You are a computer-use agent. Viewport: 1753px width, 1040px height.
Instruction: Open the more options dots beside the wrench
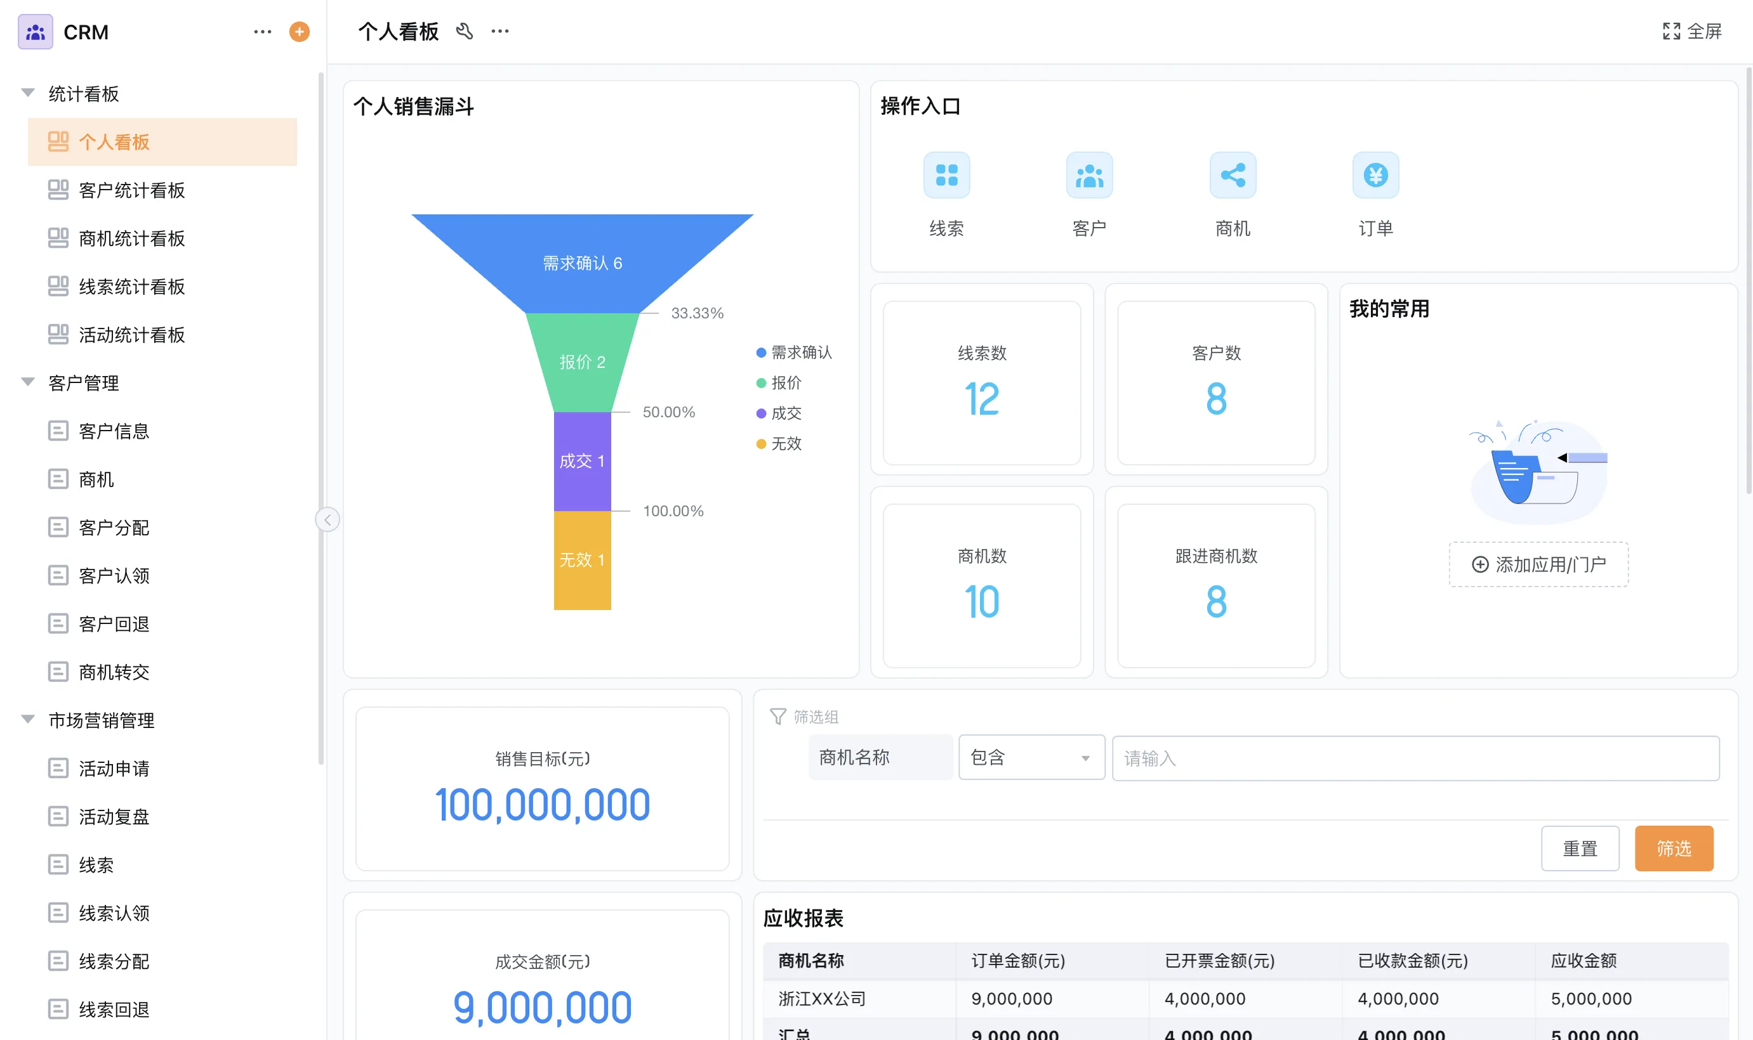click(x=500, y=32)
